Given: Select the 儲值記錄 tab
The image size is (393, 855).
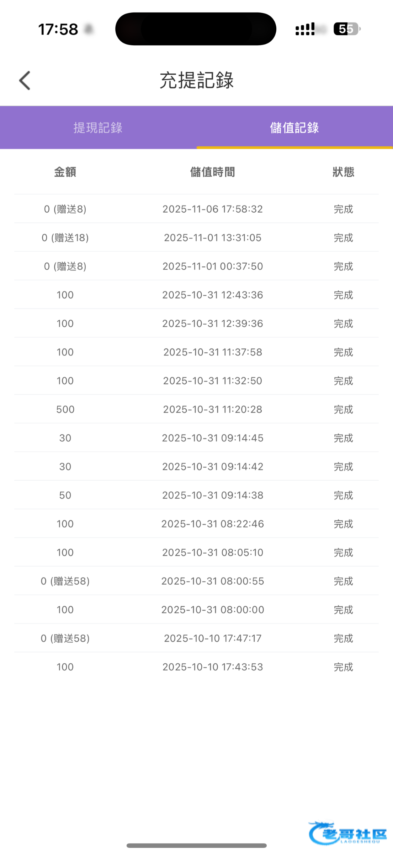Looking at the screenshot, I should pyautogui.click(x=294, y=128).
